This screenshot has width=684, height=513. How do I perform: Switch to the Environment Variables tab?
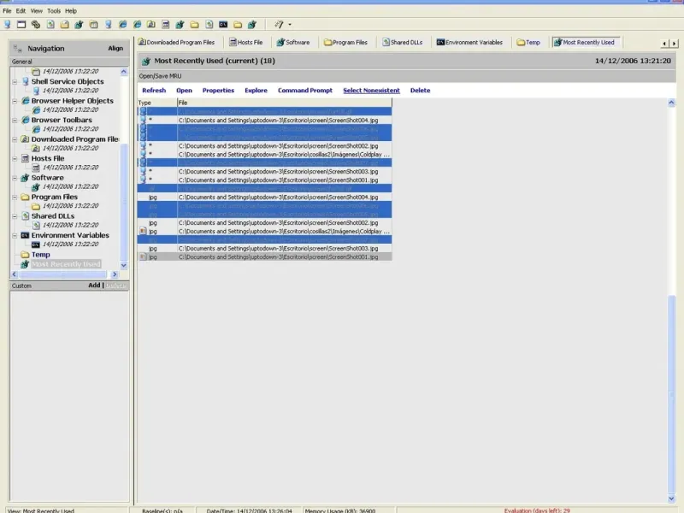tap(469, 42)
